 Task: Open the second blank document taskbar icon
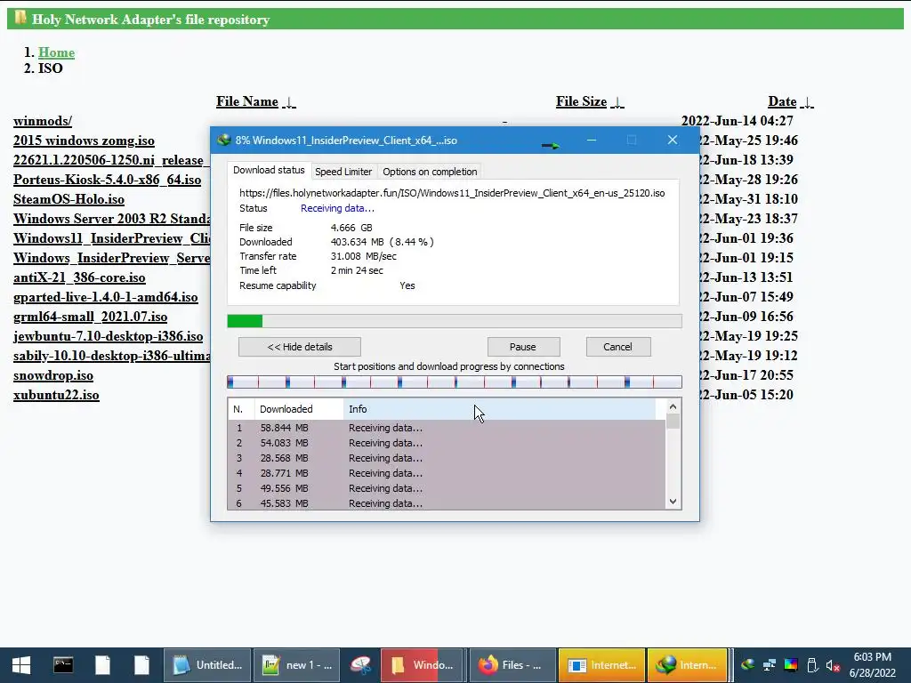point(141,665)
